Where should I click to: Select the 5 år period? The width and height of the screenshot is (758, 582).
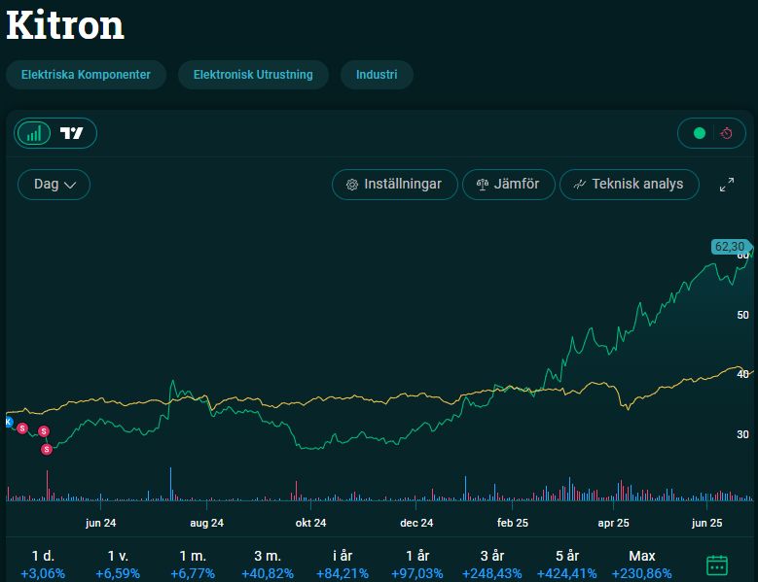click(x=567, y=565)
